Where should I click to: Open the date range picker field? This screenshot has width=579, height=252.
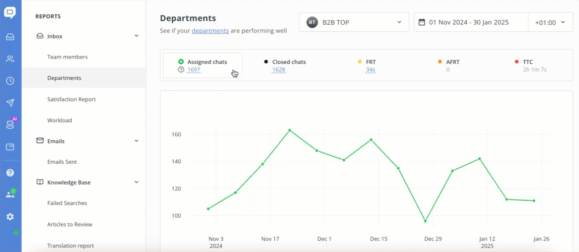(x=471, y=22)
